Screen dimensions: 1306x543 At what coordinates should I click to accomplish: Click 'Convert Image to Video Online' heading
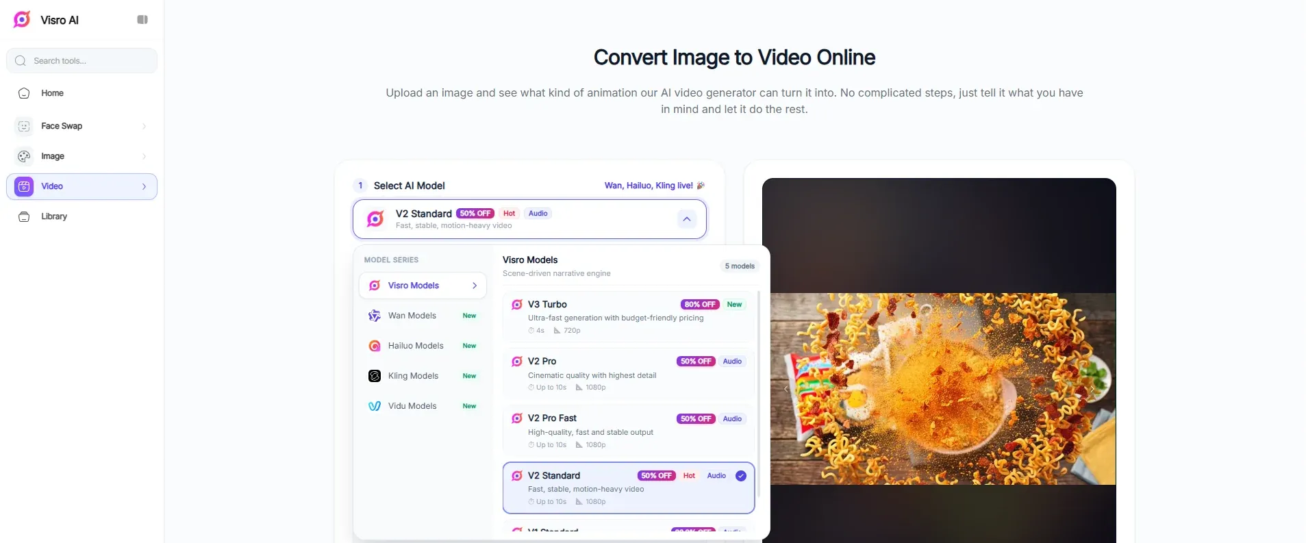point(734,58)
